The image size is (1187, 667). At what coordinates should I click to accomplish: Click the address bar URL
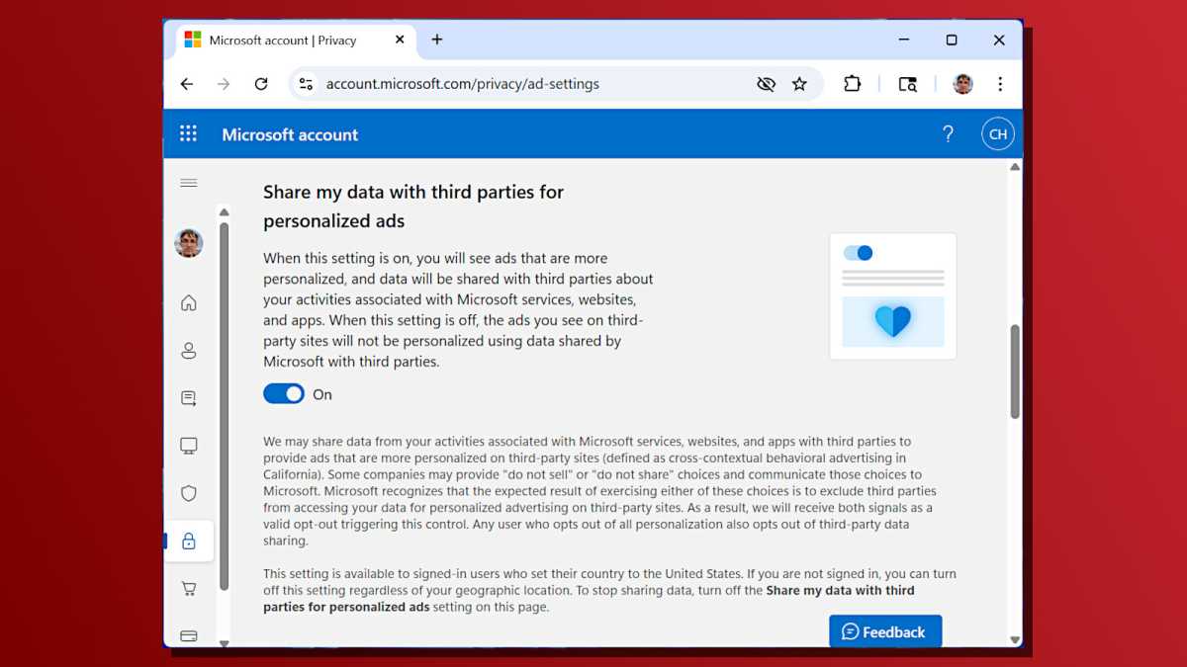(460, 84)
